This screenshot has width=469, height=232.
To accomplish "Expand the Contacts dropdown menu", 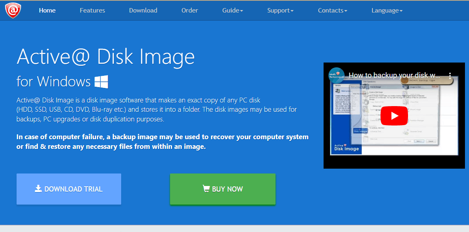I will click(x=332, y=10).
